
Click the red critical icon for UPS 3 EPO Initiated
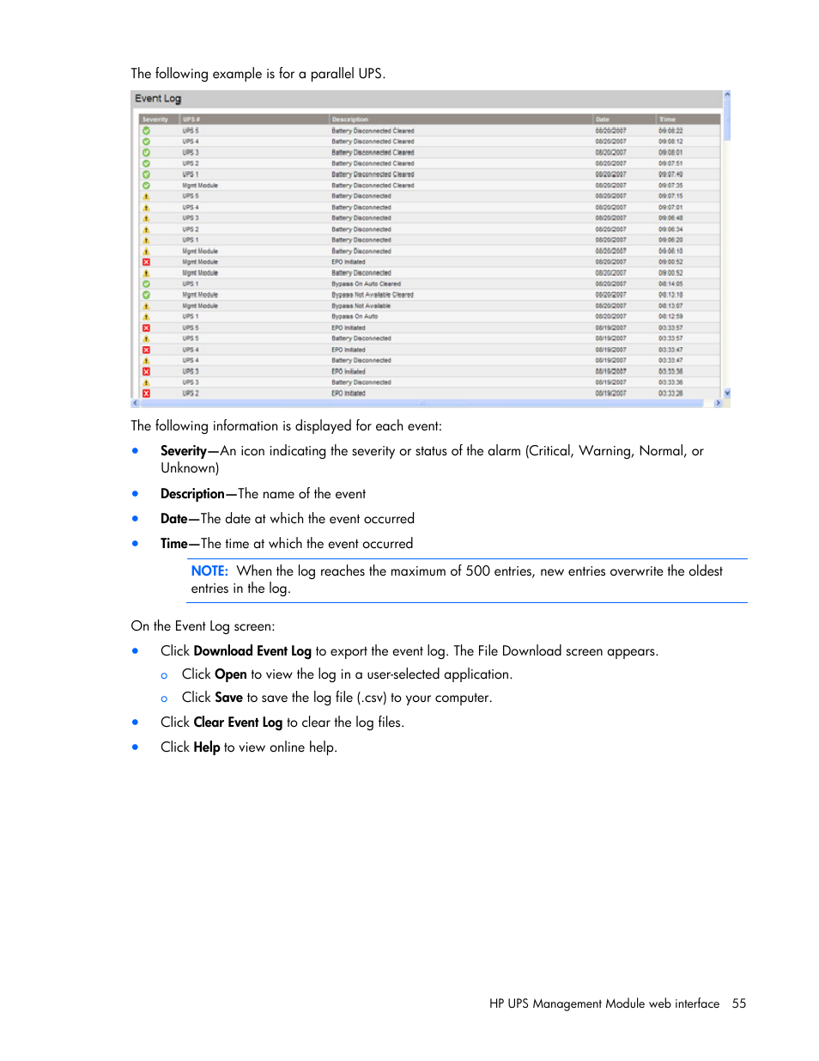[x=146, y=371]
